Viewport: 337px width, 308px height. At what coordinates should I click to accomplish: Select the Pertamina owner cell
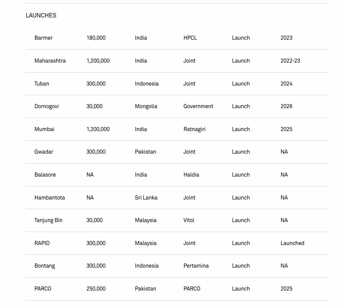coord(196,266)
